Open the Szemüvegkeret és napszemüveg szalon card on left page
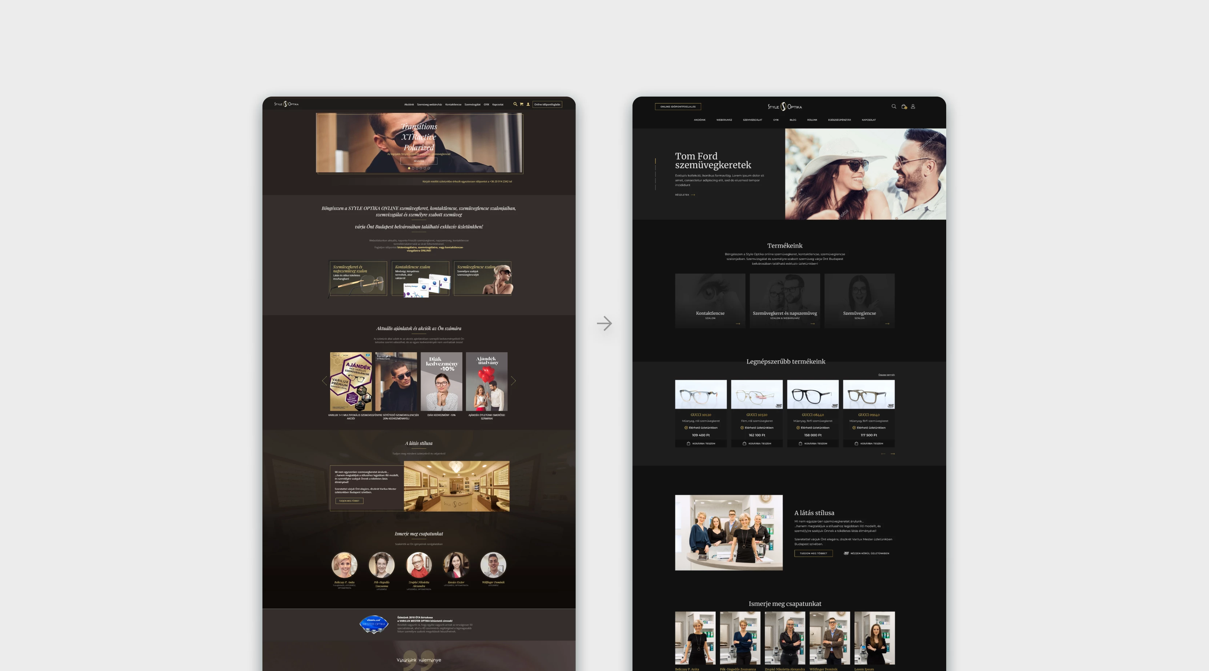Screen dimensions: 1209x671 (358, 278)
